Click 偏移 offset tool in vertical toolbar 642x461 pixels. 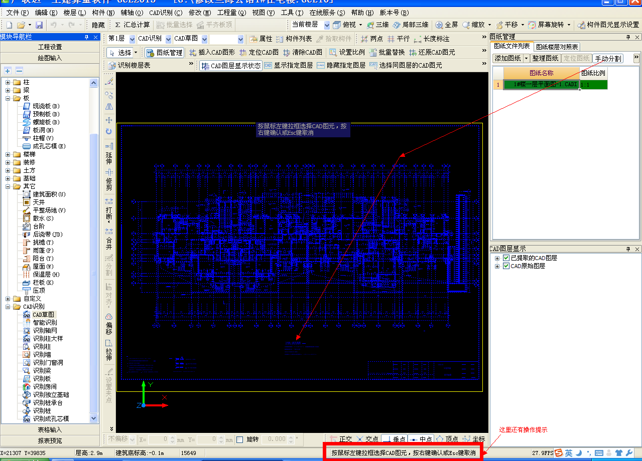tap(109, 324)
